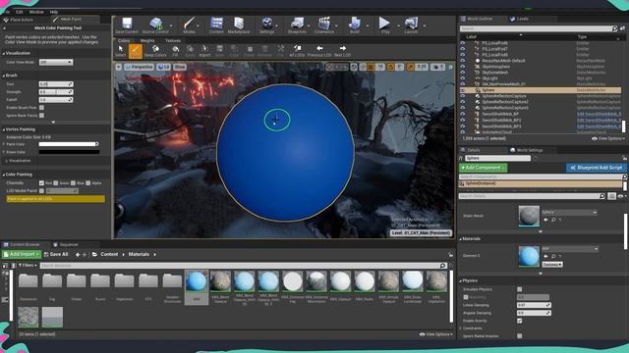Toggle the Alpha channel checkbox
The image size is (629, 353).
click(x=87, y=183)
